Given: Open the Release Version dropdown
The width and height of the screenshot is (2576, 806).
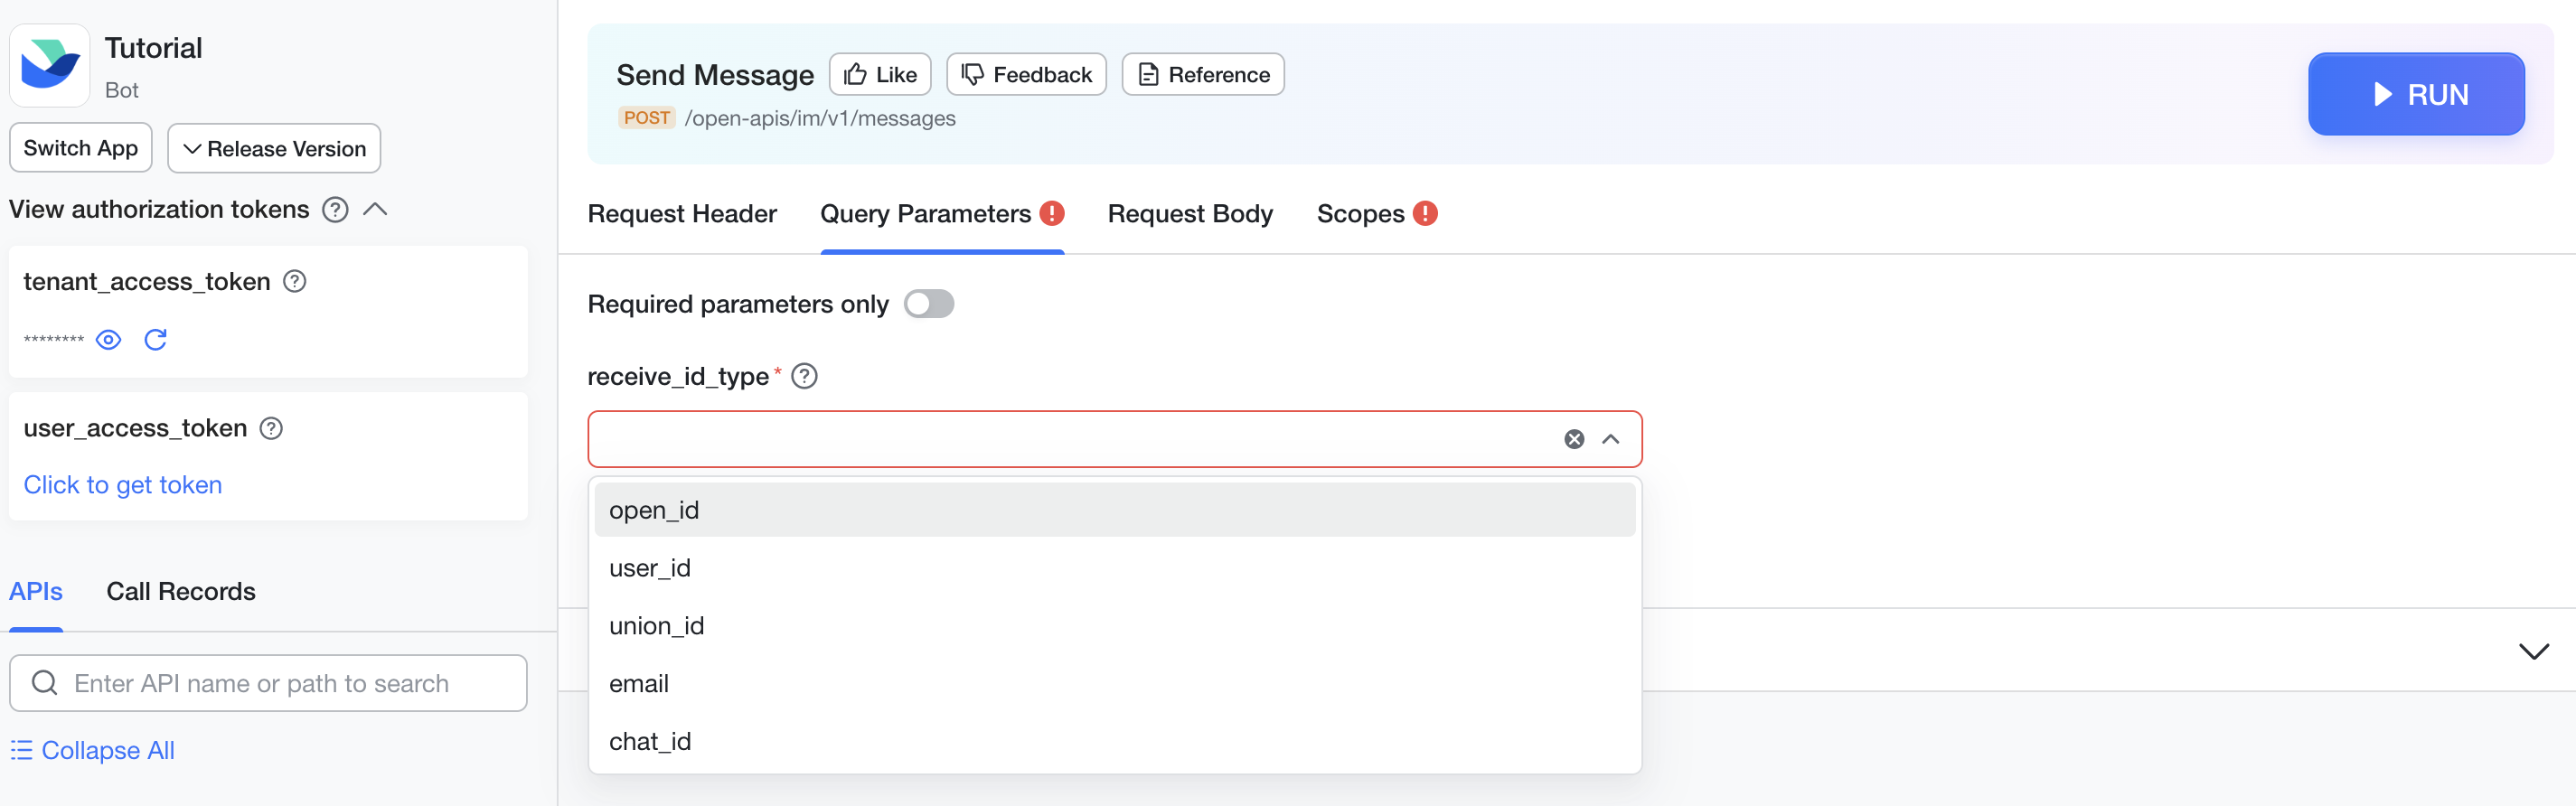Looking at the screenshot, I should tap(274, 148).
